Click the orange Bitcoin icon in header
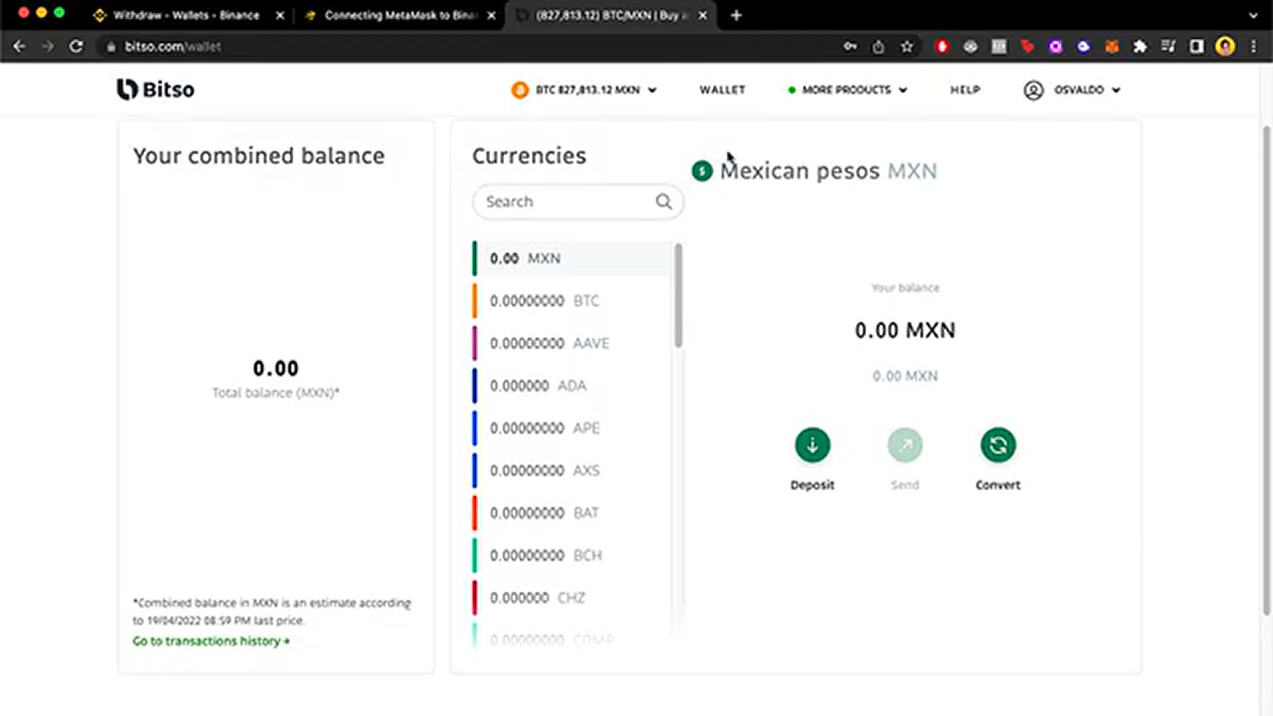The image size is (1273, 716). coord(520,90)
